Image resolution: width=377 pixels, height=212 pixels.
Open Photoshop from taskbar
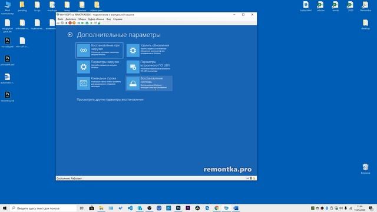click(x=178, y=208)
